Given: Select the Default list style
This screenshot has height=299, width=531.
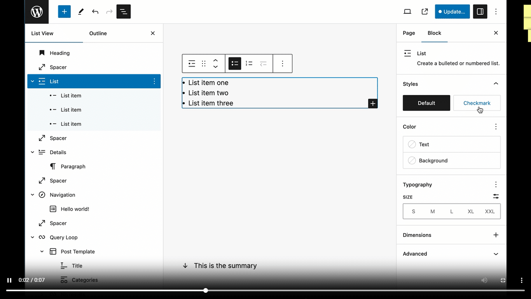Looking at the screenshot, I should click(x=426, y=103).
